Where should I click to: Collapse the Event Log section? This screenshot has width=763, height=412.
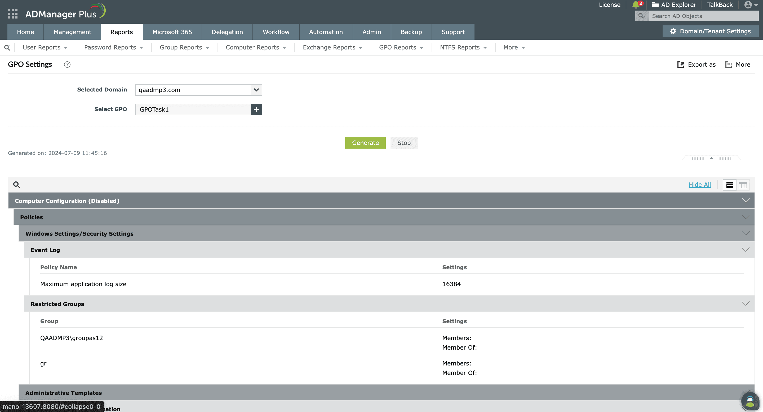[x=746, y=250]
